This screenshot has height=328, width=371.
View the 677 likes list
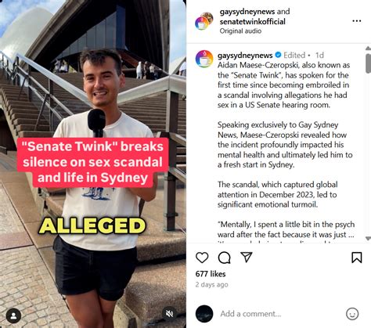pyautogui.click(x=211, y=274)
